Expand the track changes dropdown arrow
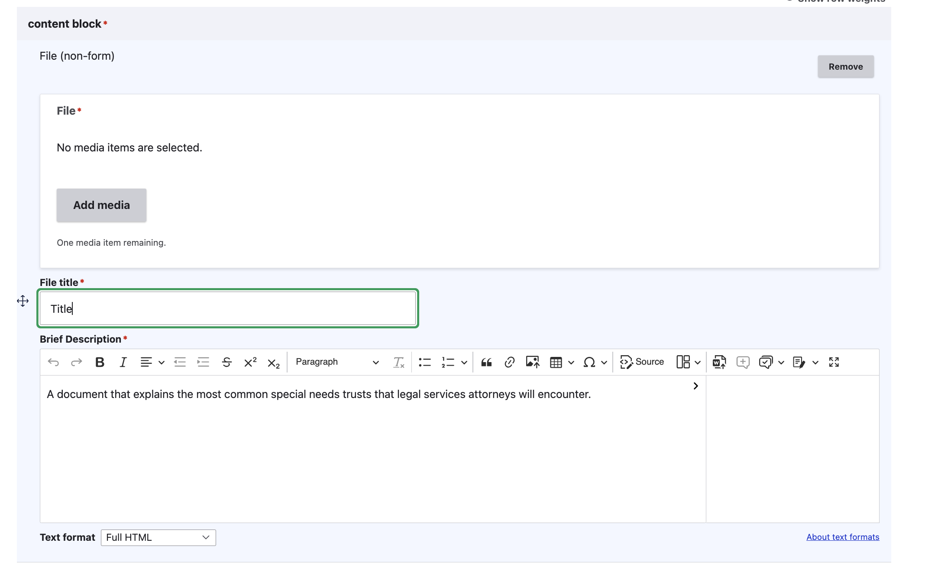The image size is (925, 565). tap(815, 363)
